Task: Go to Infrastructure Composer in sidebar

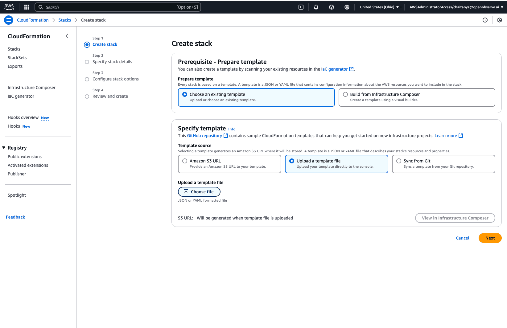Action: tap(31, 88)
